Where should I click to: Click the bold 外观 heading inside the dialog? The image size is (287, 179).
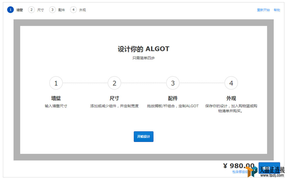231,98
